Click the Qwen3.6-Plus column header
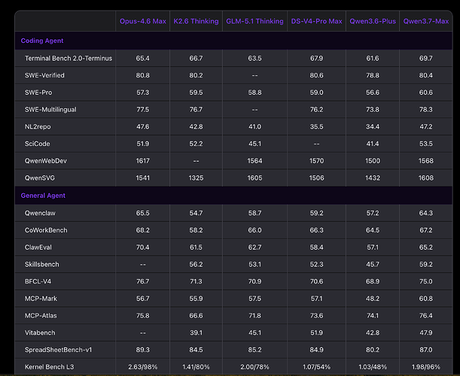 coord(373,21)
